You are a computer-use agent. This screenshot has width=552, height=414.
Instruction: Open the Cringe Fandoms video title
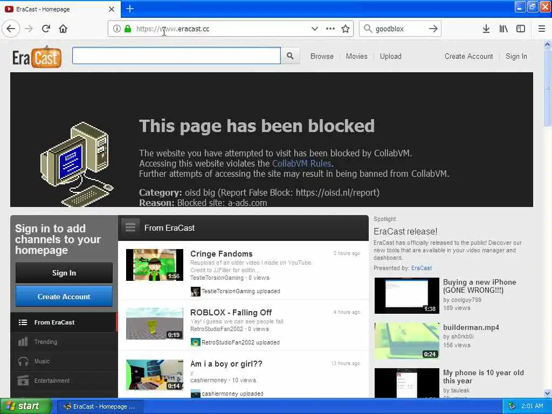click(221, 254)
